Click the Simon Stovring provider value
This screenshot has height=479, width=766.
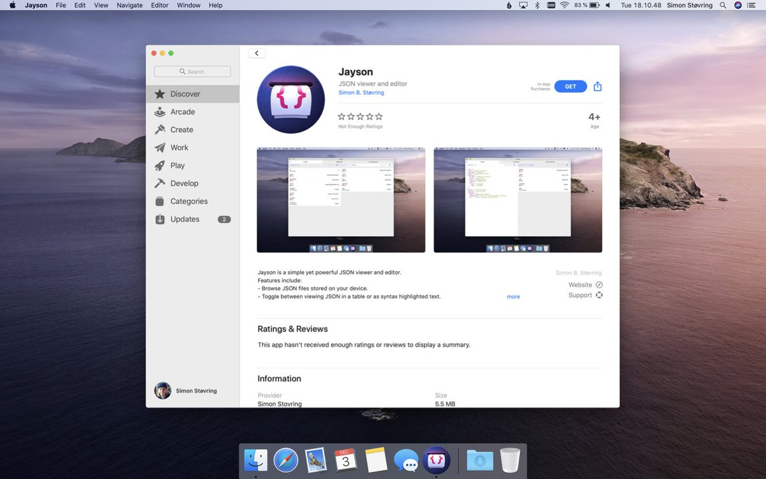280,404
